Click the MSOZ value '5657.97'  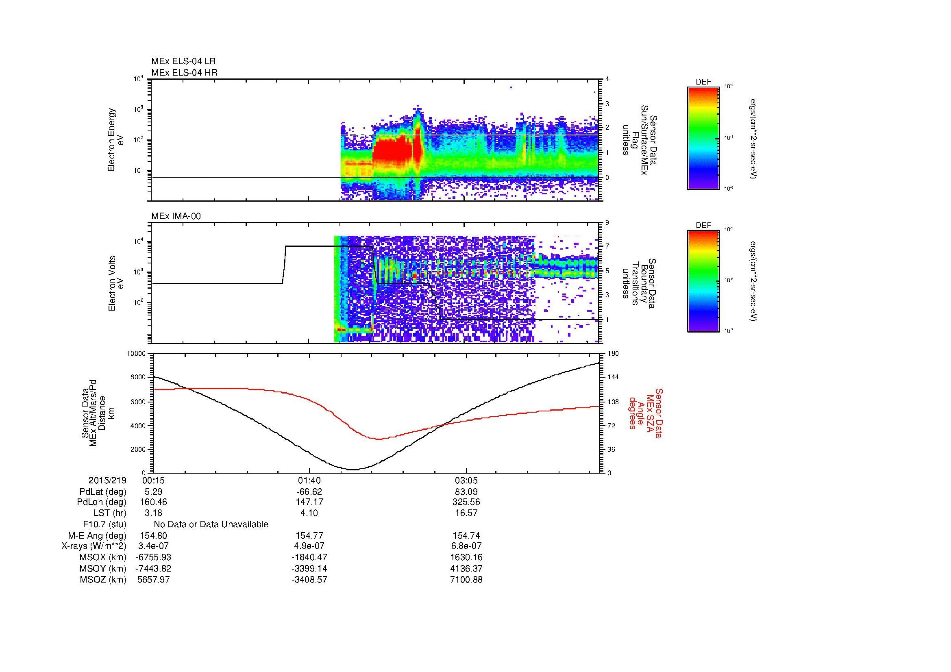(153, 580)
